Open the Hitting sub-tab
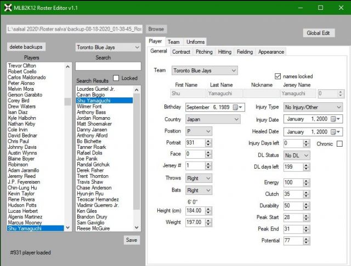The image size is (351, 266). click(224, 52)
